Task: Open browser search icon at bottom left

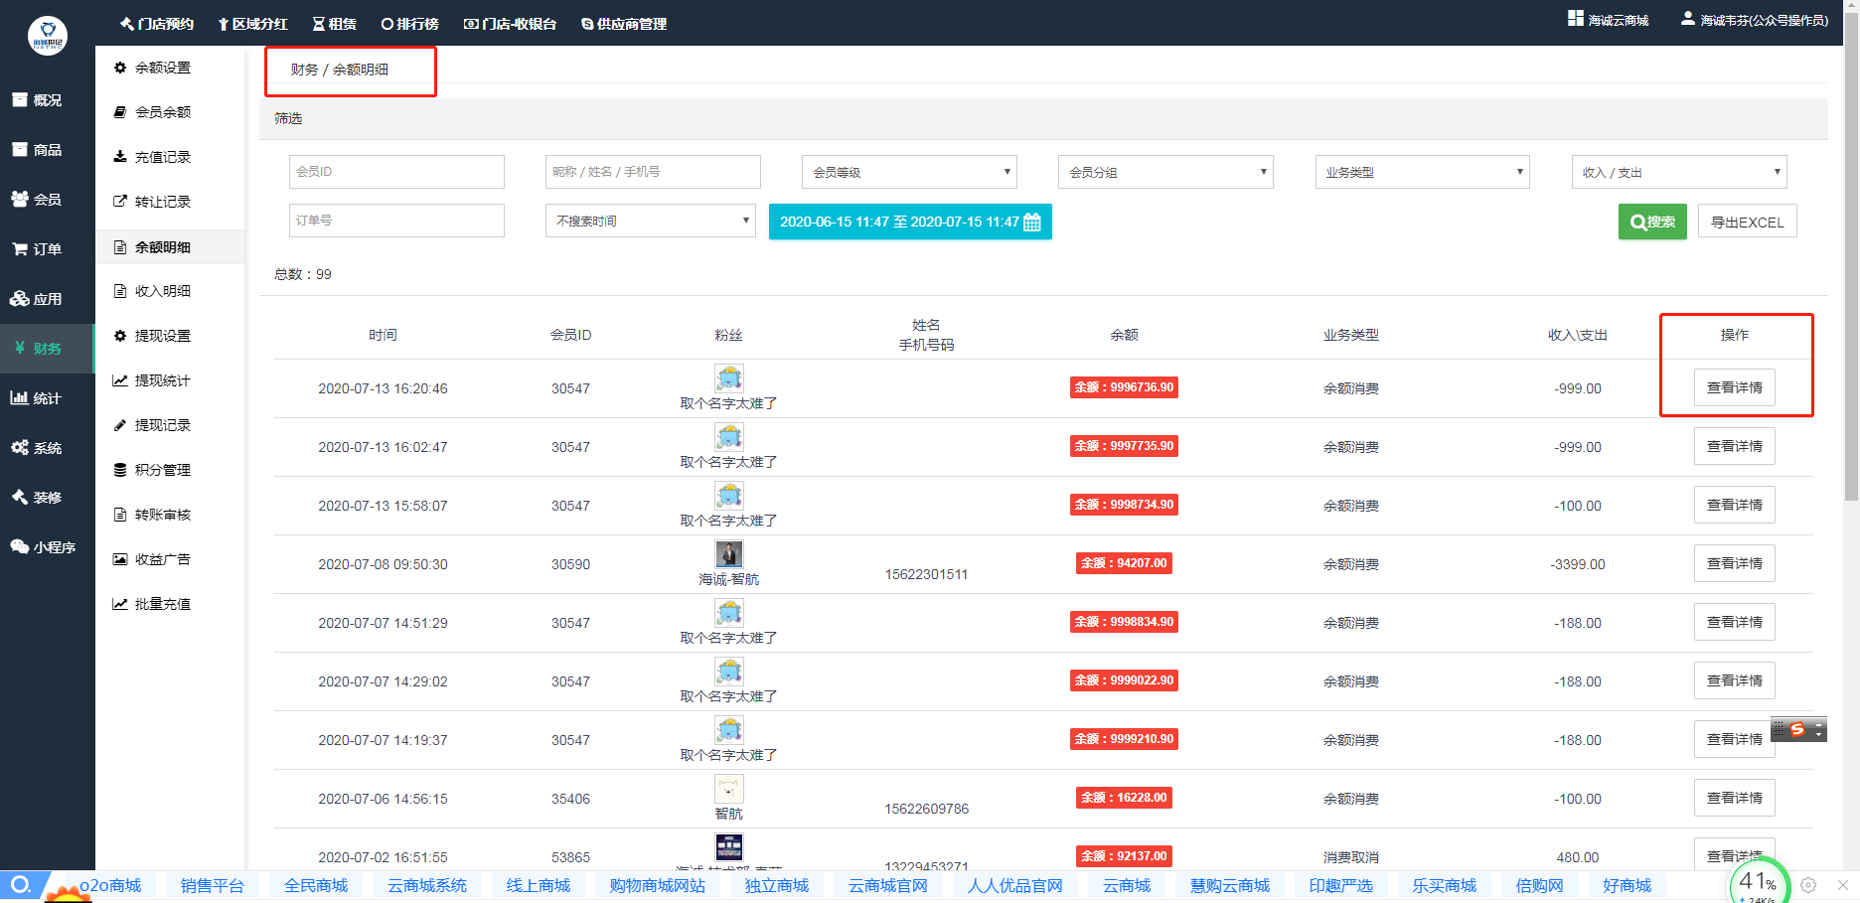Action: click(21, 885)
